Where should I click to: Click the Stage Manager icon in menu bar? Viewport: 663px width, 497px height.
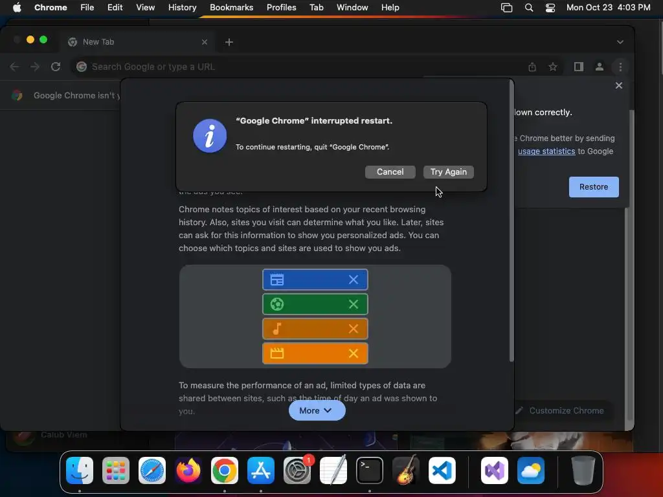tap(506, 8)
